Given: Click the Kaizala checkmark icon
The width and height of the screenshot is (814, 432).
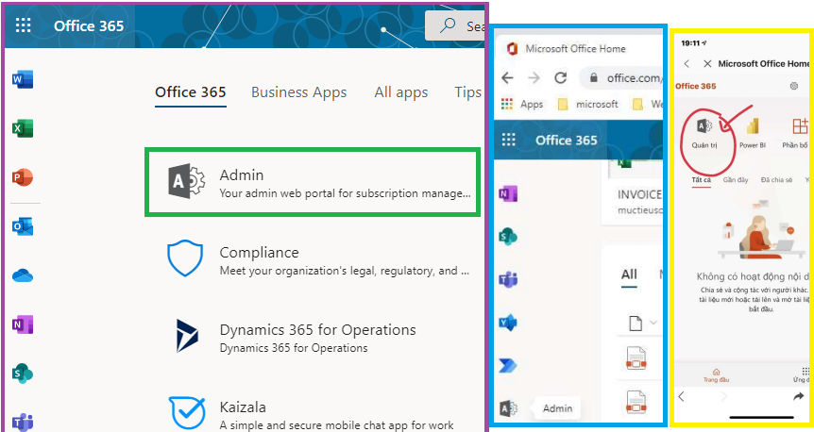Looking at the screenshot, I should pyautogui.click(x=186, y=413).
